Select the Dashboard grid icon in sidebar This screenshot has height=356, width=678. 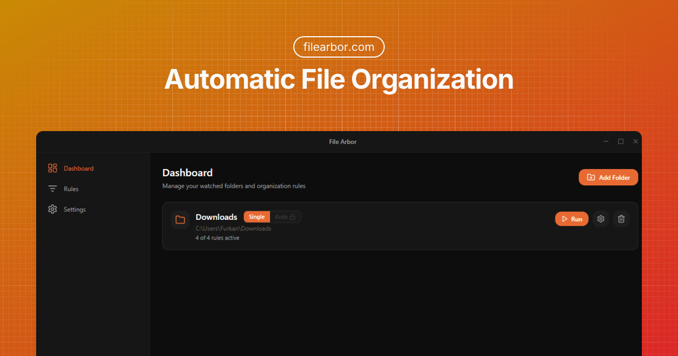(x=53, y=168)
